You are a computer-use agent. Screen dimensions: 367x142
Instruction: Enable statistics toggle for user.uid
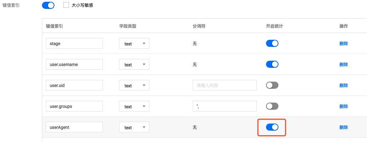coord(272,85)
